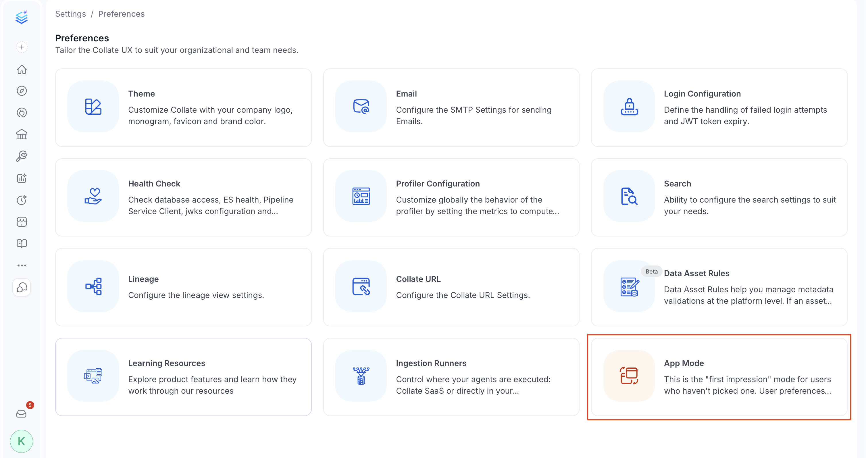
Task: Click the Ingestion Runners icon
Action: [x=361, y=376]
